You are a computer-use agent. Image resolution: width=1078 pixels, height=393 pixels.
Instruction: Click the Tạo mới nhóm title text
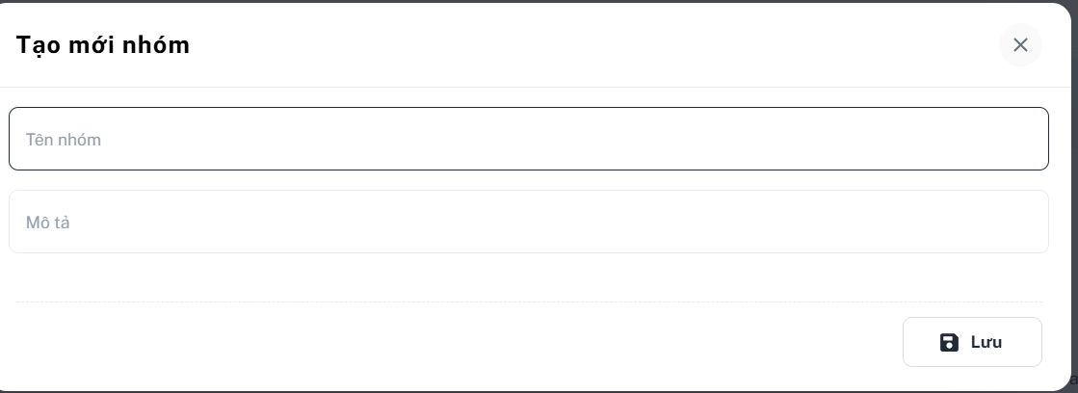pos(103,45)
